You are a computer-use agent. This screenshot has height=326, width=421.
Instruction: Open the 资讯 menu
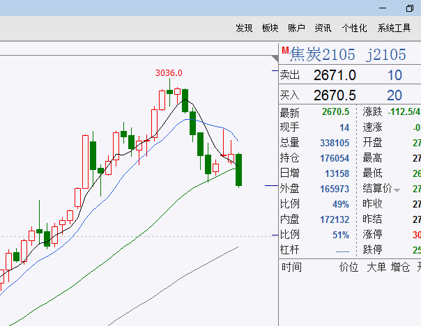tap(323, 28)
